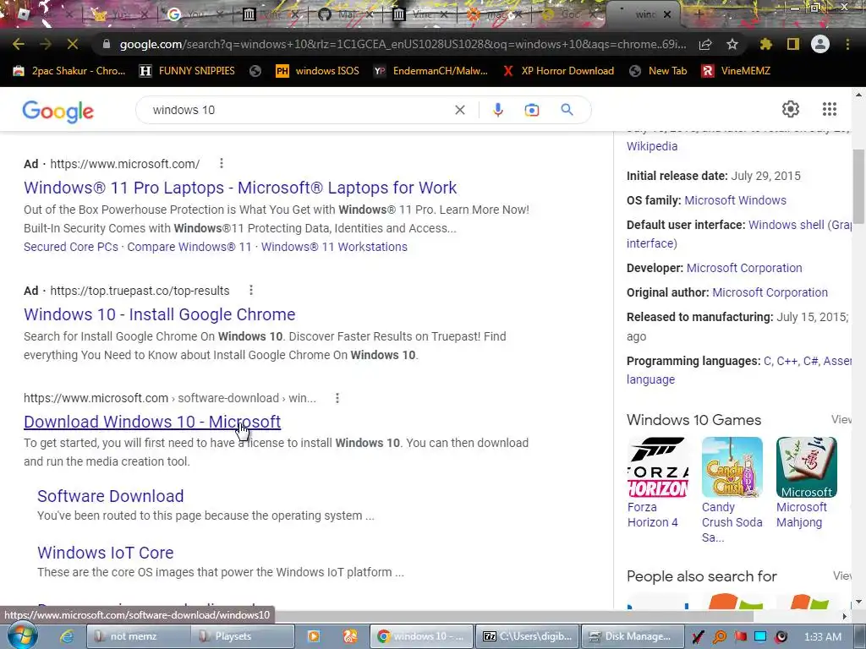Open options for the microsoft.com ad
The height and width of the screenshot is (649, 866).
[222, 163]
